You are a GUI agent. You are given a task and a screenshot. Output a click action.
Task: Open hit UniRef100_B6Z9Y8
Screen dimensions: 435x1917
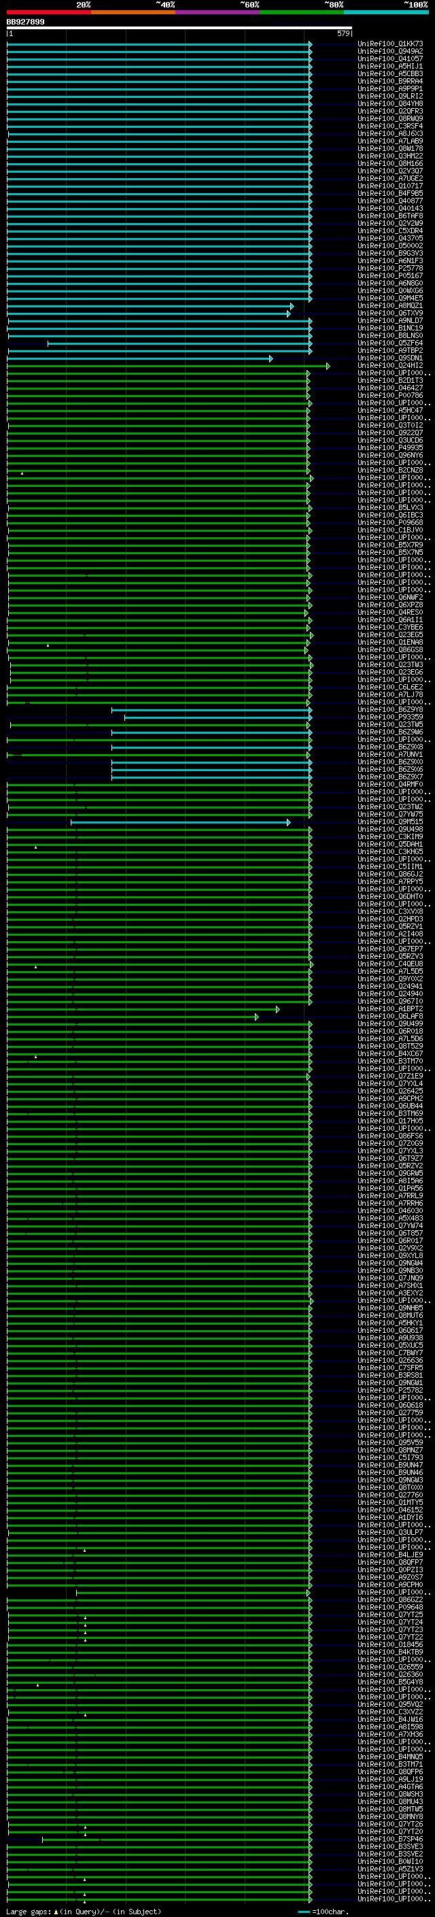(390, 709)
